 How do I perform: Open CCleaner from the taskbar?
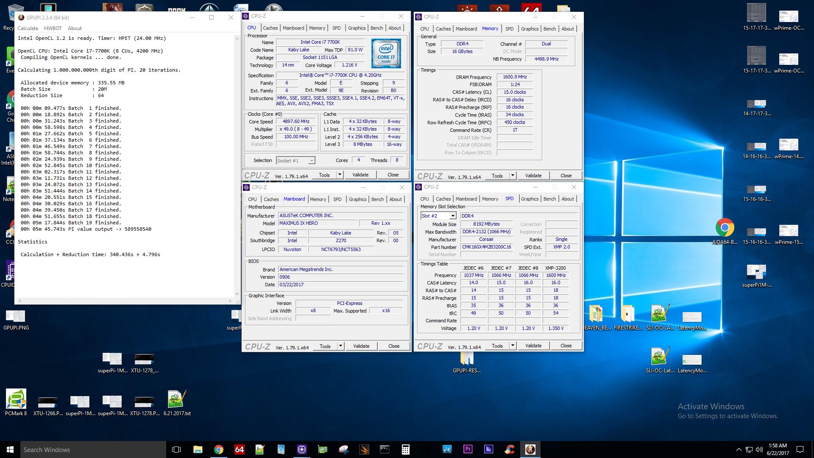coord(509,450)
